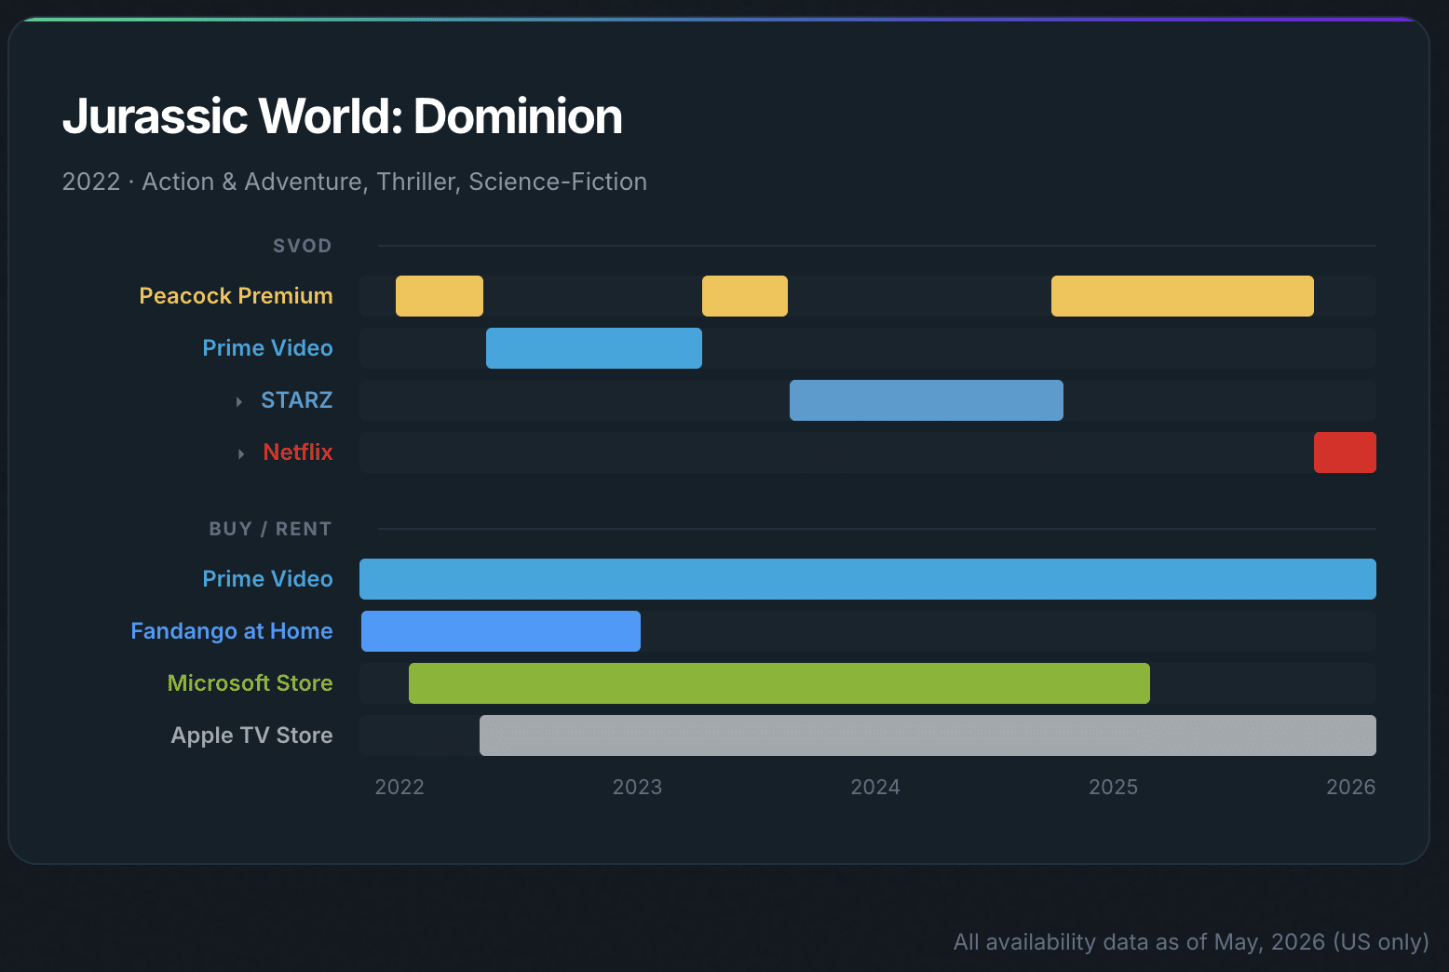Select the Buy/Rent Prime Video full-width bar

[868, 579]
